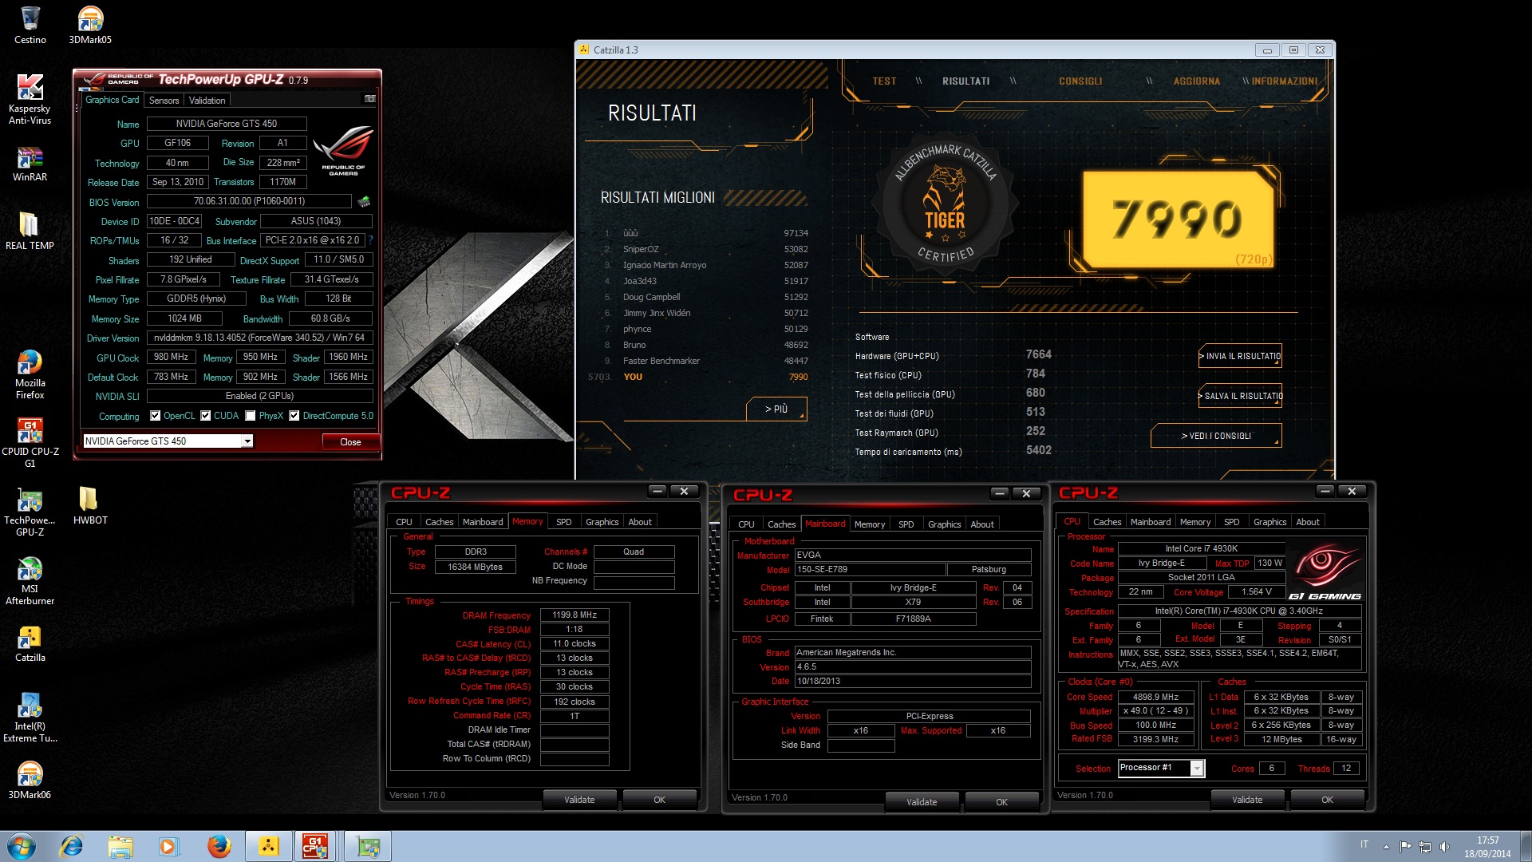Viewport: 1532px width, 862px height.
Task: Toggle the PhysX checkbox in GPU-Z
Action: coord(251,416)
